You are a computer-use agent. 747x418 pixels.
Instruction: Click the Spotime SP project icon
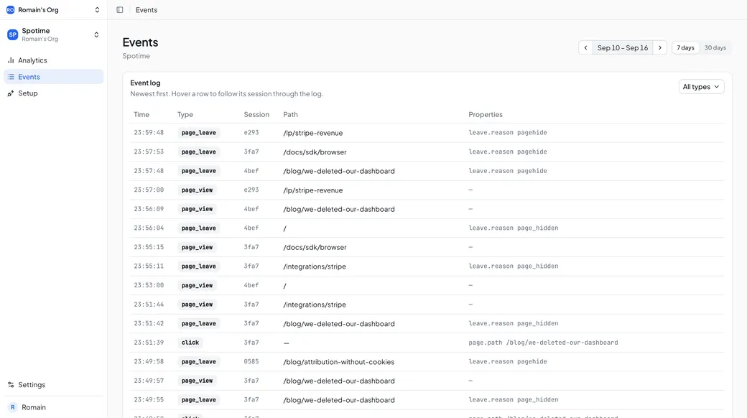(x=12, y=34)
